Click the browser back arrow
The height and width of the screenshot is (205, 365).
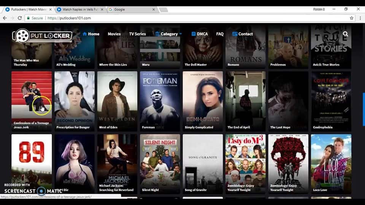pyautogui.click(x=5, y=18)
